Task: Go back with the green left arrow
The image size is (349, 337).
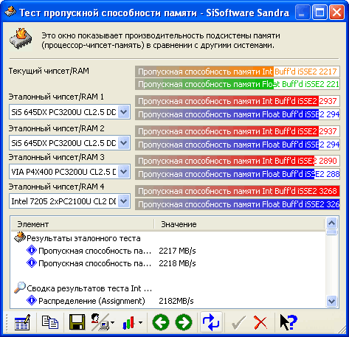Action: tap(161, 322)
